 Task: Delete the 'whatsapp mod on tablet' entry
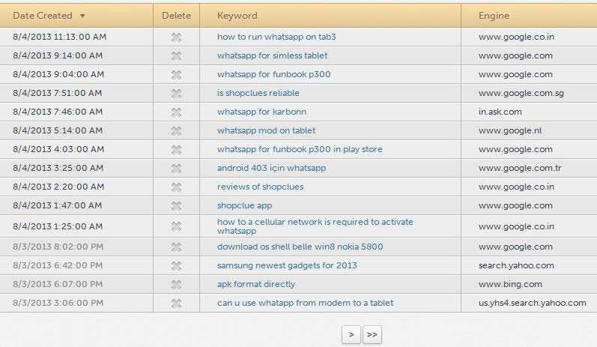176,131
